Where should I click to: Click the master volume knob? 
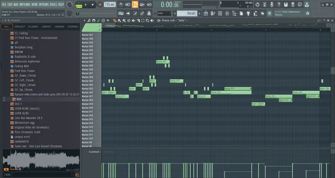[x=69, y=4]
